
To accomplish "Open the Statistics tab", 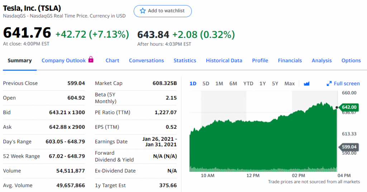I will click(185, 61).
